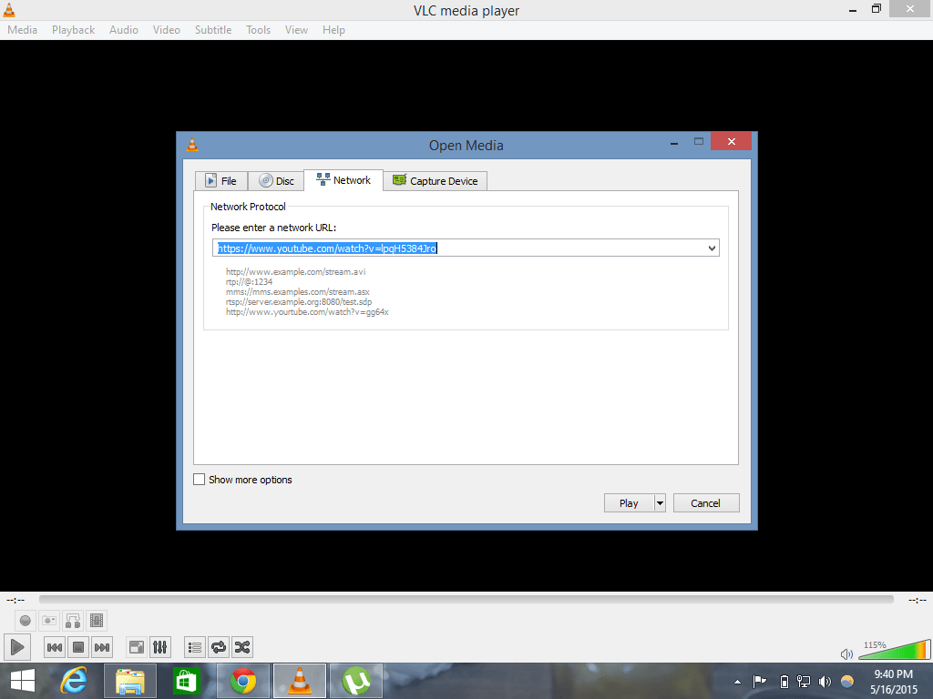Click the frame-by-frame button
Image resolution: width=933 pixels, height=699 pixels.
(97, 621)
